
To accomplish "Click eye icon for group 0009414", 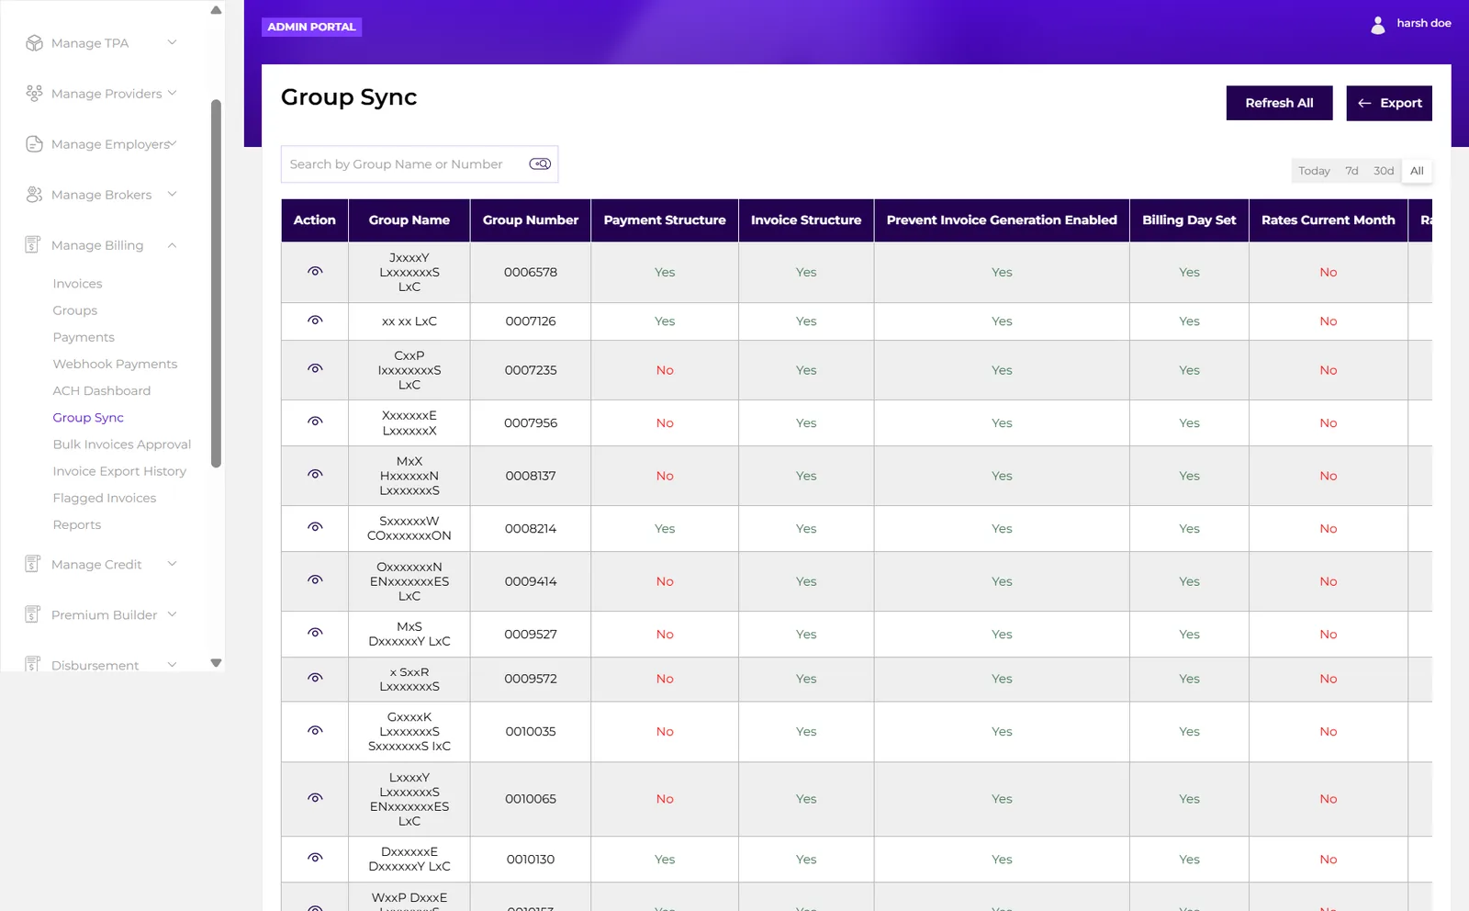I will 315,580.
